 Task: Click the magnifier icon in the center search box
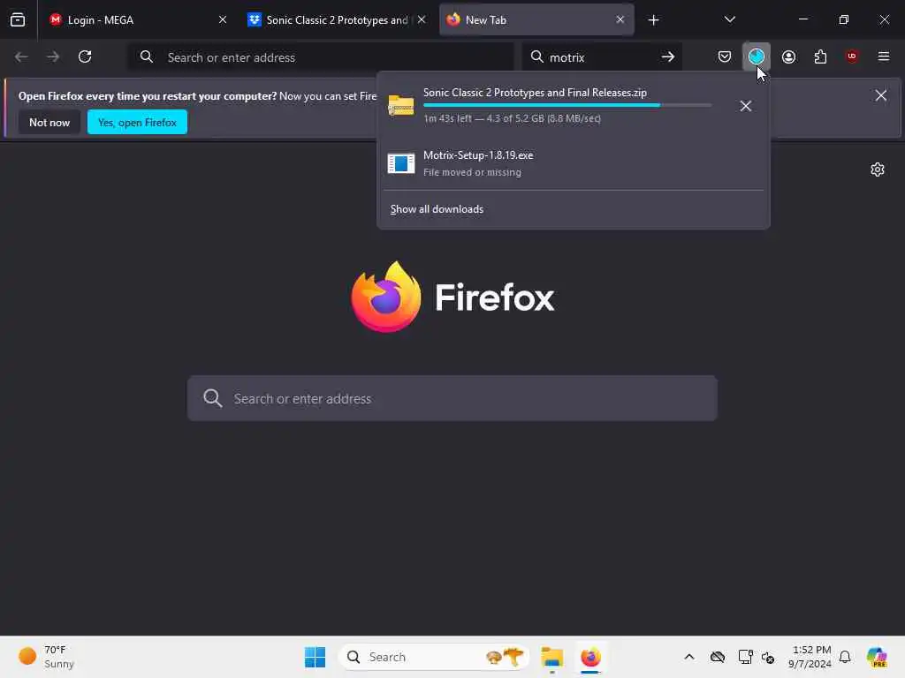click(x=212, y=398)
